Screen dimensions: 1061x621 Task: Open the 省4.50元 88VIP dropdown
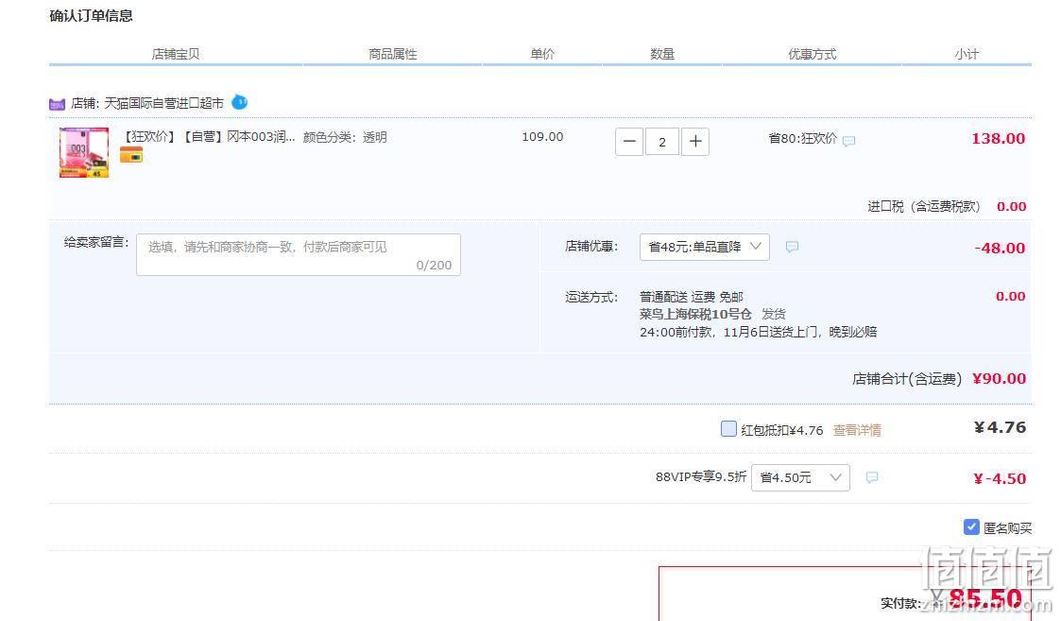pyautogui.click(x=800, y=477)
